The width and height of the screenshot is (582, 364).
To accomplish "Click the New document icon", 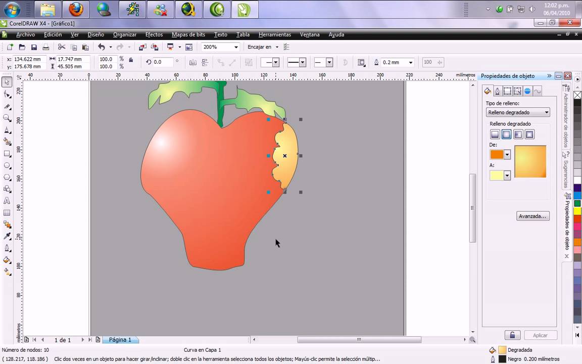I will click(10, 47).
